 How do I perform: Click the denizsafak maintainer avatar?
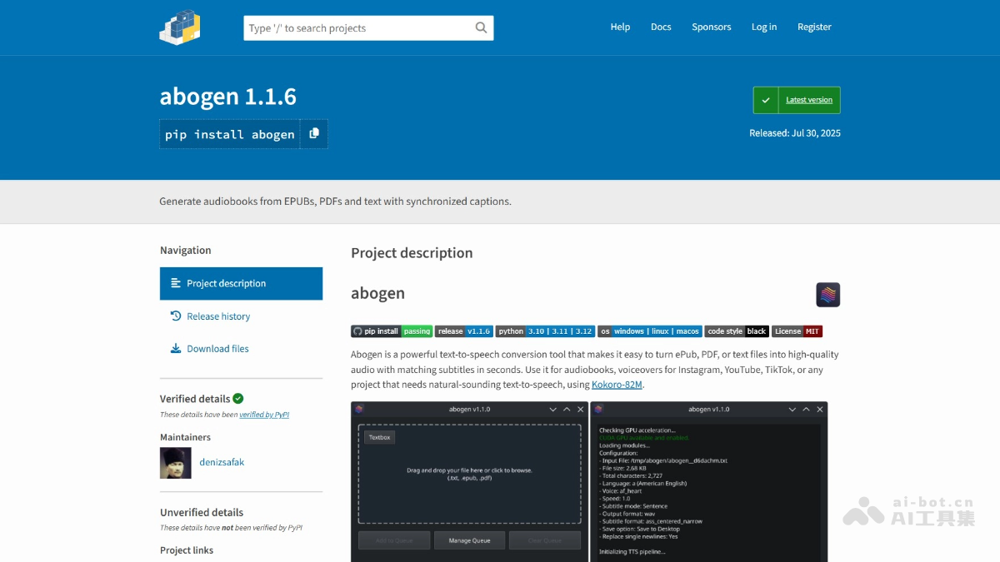[175, 462]
